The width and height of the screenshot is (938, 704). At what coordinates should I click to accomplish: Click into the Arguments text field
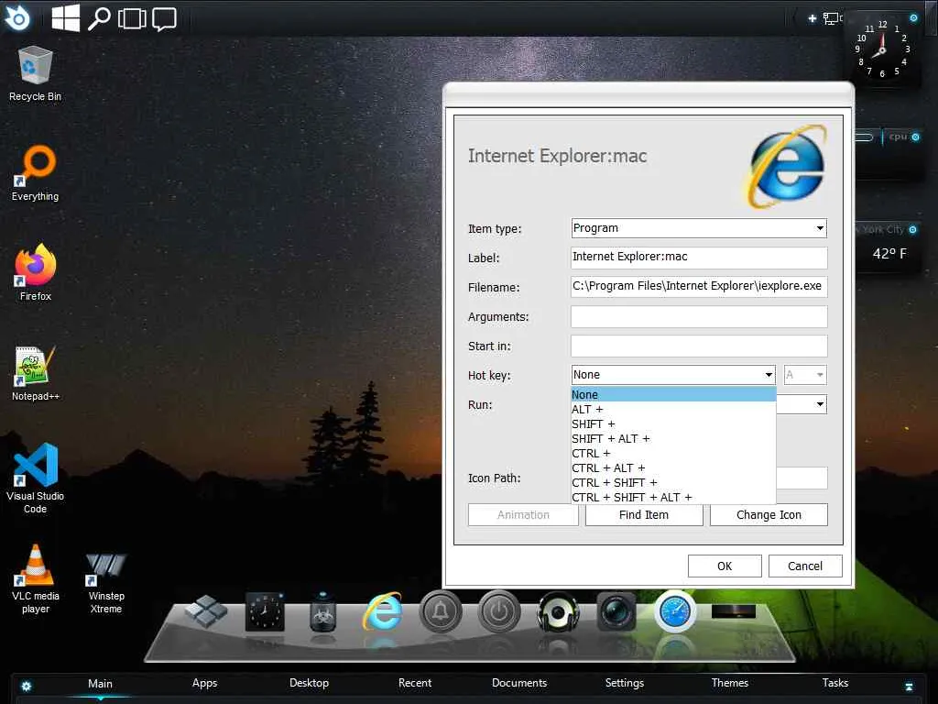click(x=699, y=316)
